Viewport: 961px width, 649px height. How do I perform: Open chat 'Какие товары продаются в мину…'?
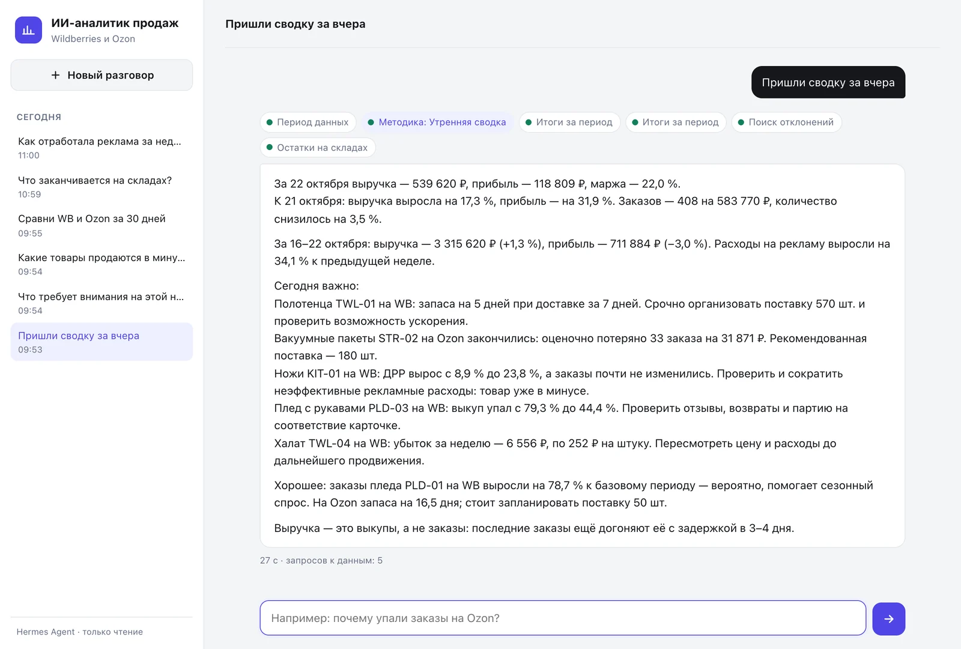[102, 264]
